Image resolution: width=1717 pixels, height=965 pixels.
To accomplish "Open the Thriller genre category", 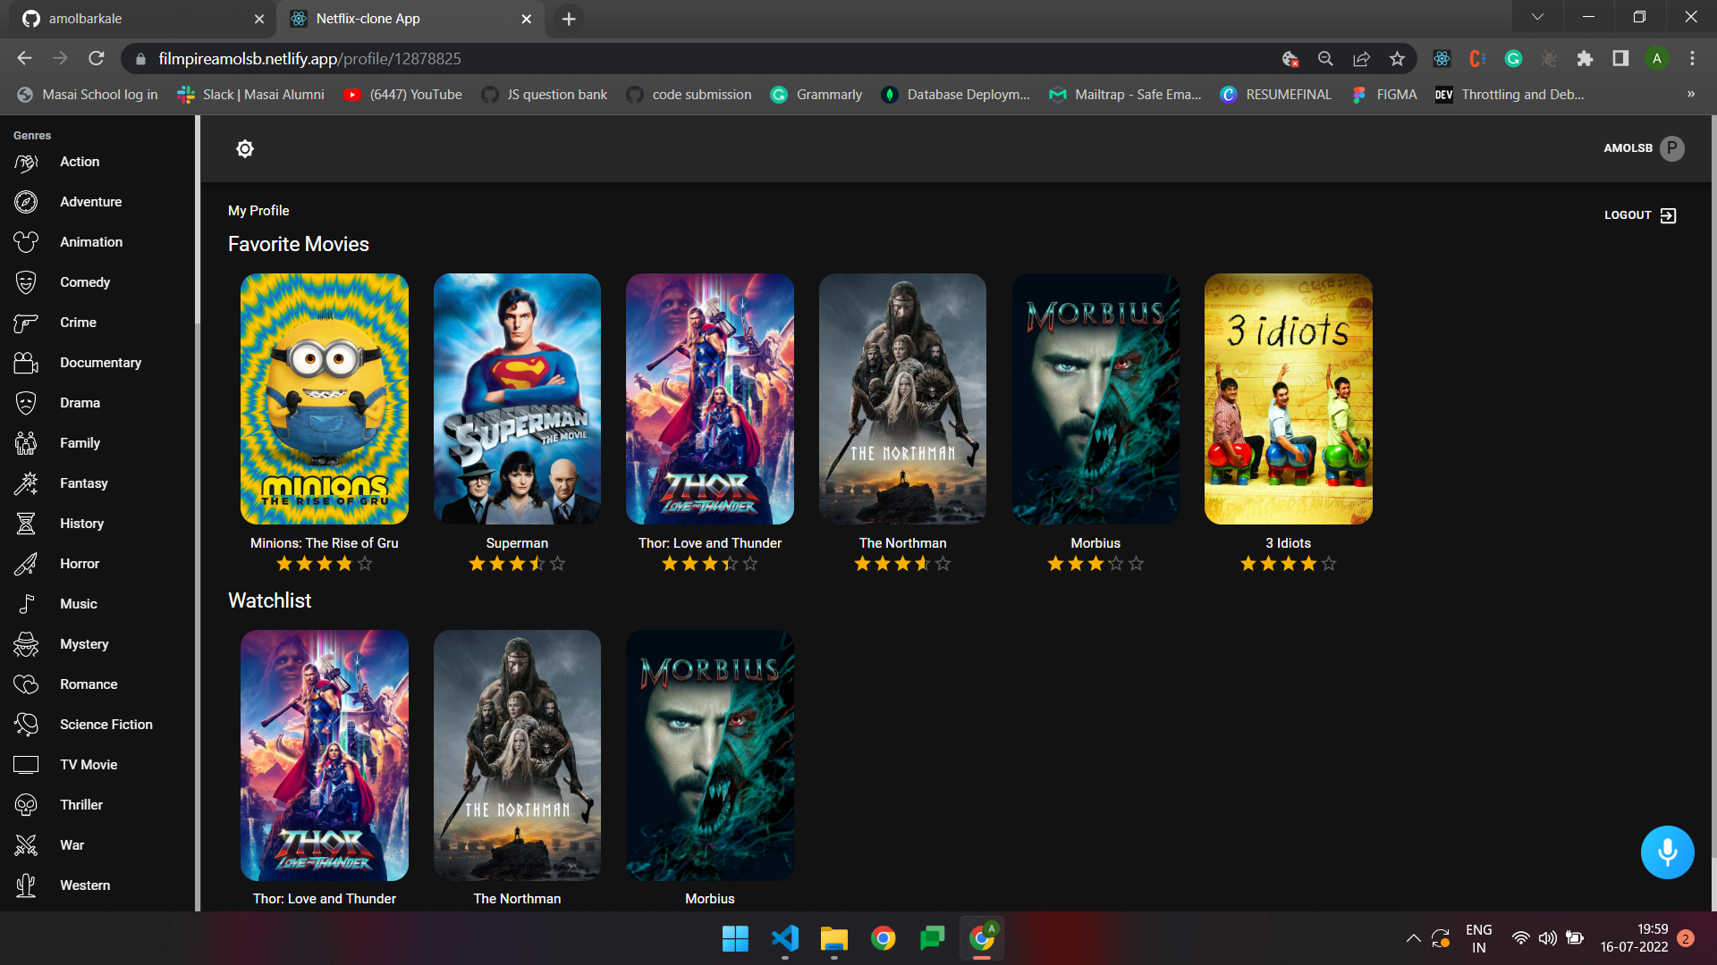I will tap(81, 804).
